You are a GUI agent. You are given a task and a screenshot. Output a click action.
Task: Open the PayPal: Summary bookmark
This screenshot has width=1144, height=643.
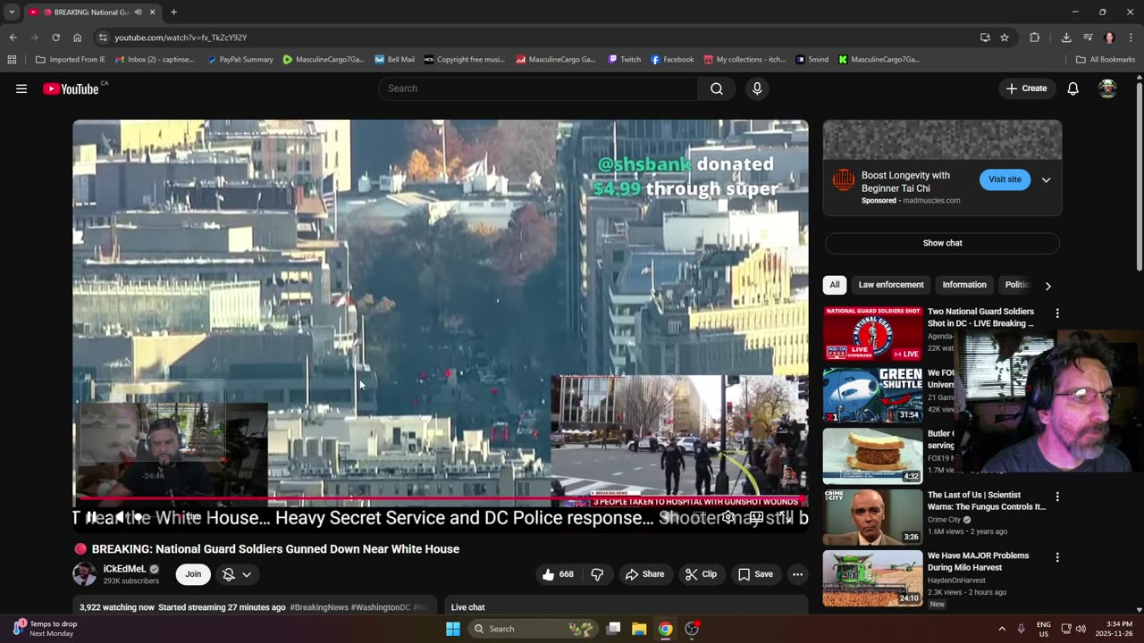point(240,60)
